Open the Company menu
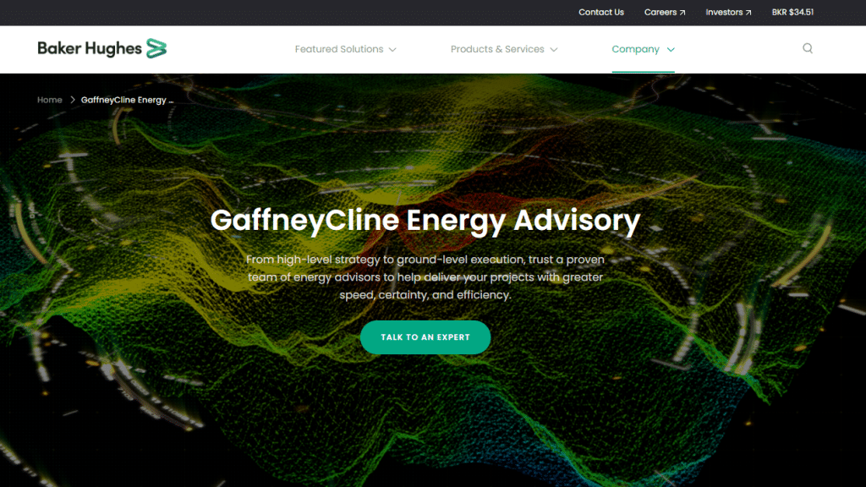Viewport: 866px width, 487px height. pyautogui.click(x=643, y=49)
